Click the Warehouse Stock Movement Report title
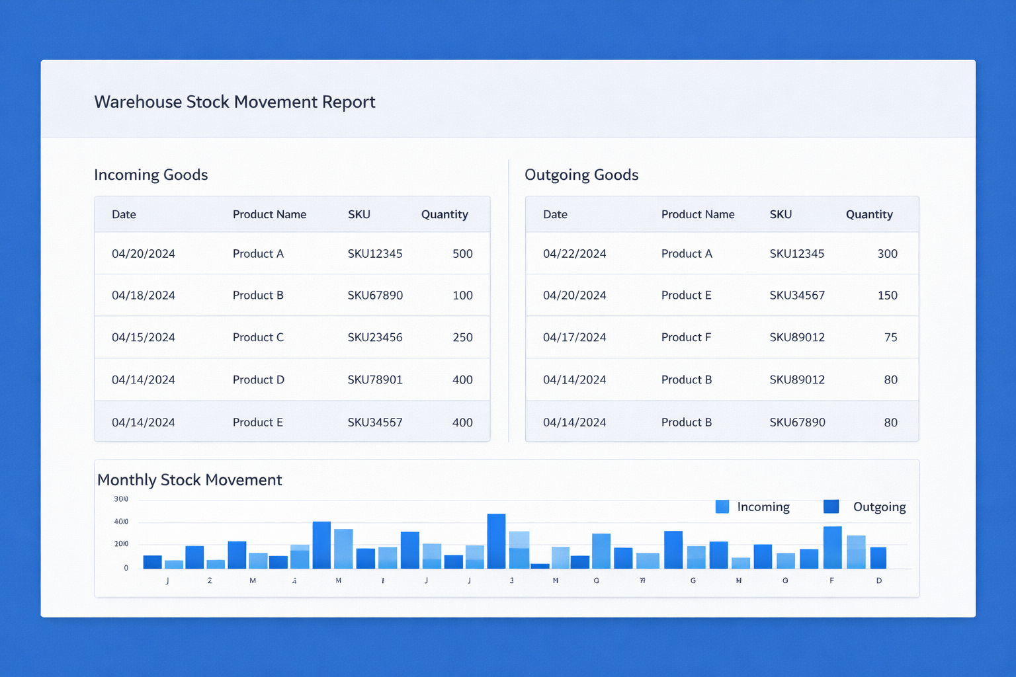 235,102
